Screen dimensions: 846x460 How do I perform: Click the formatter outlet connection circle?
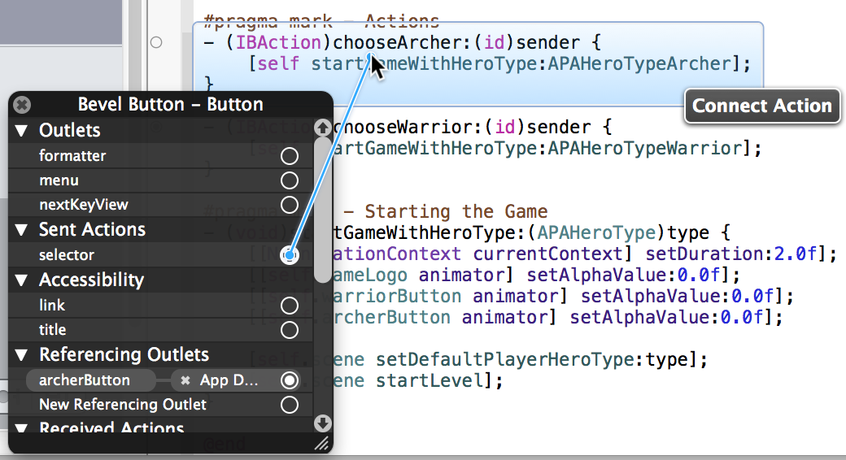coord(290,156)
